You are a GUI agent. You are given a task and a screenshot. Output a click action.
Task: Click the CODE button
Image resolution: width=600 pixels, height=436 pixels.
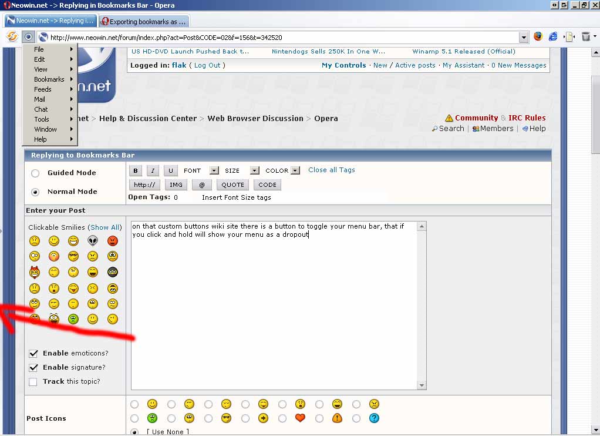coord(267,185)
